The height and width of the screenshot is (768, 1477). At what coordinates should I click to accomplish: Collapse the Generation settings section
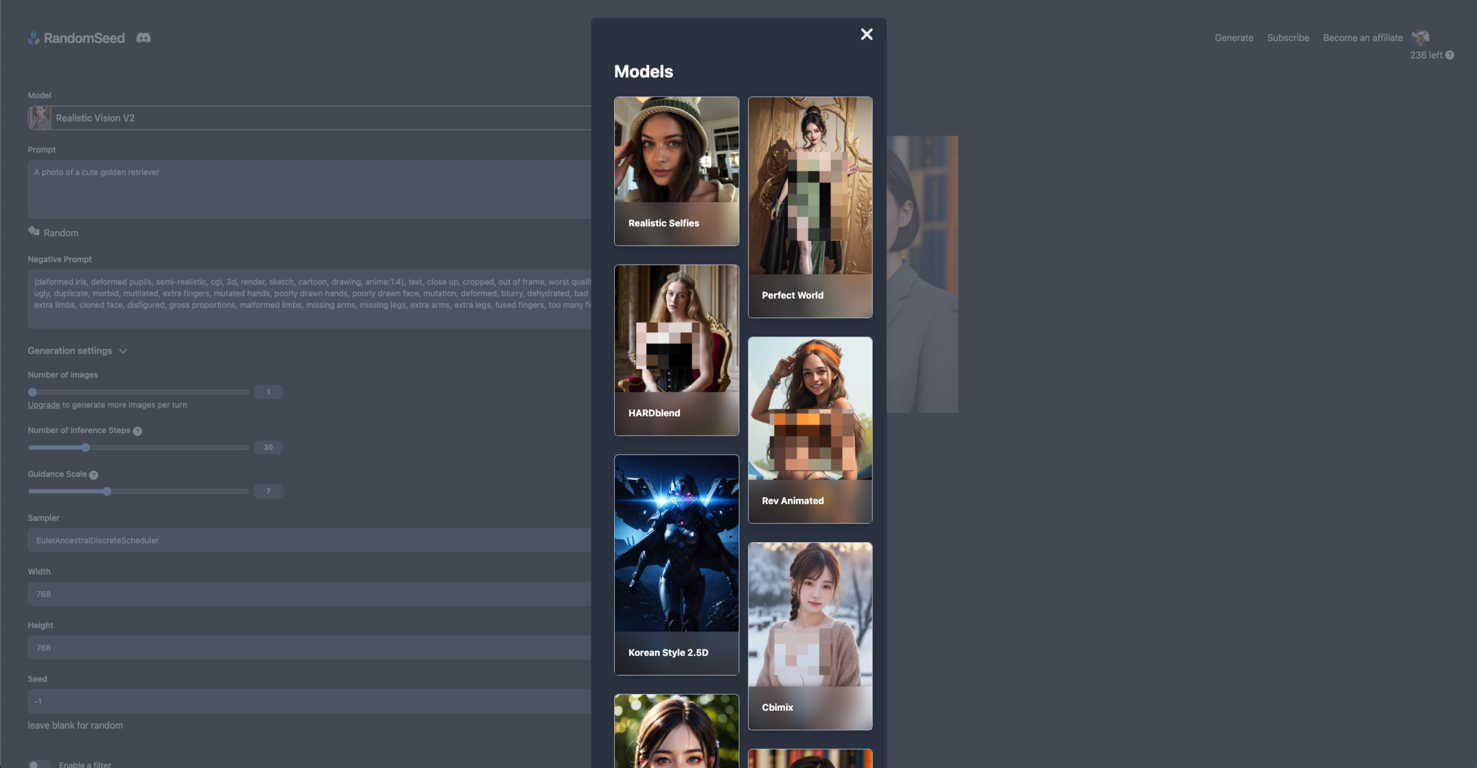click(123, 351)
